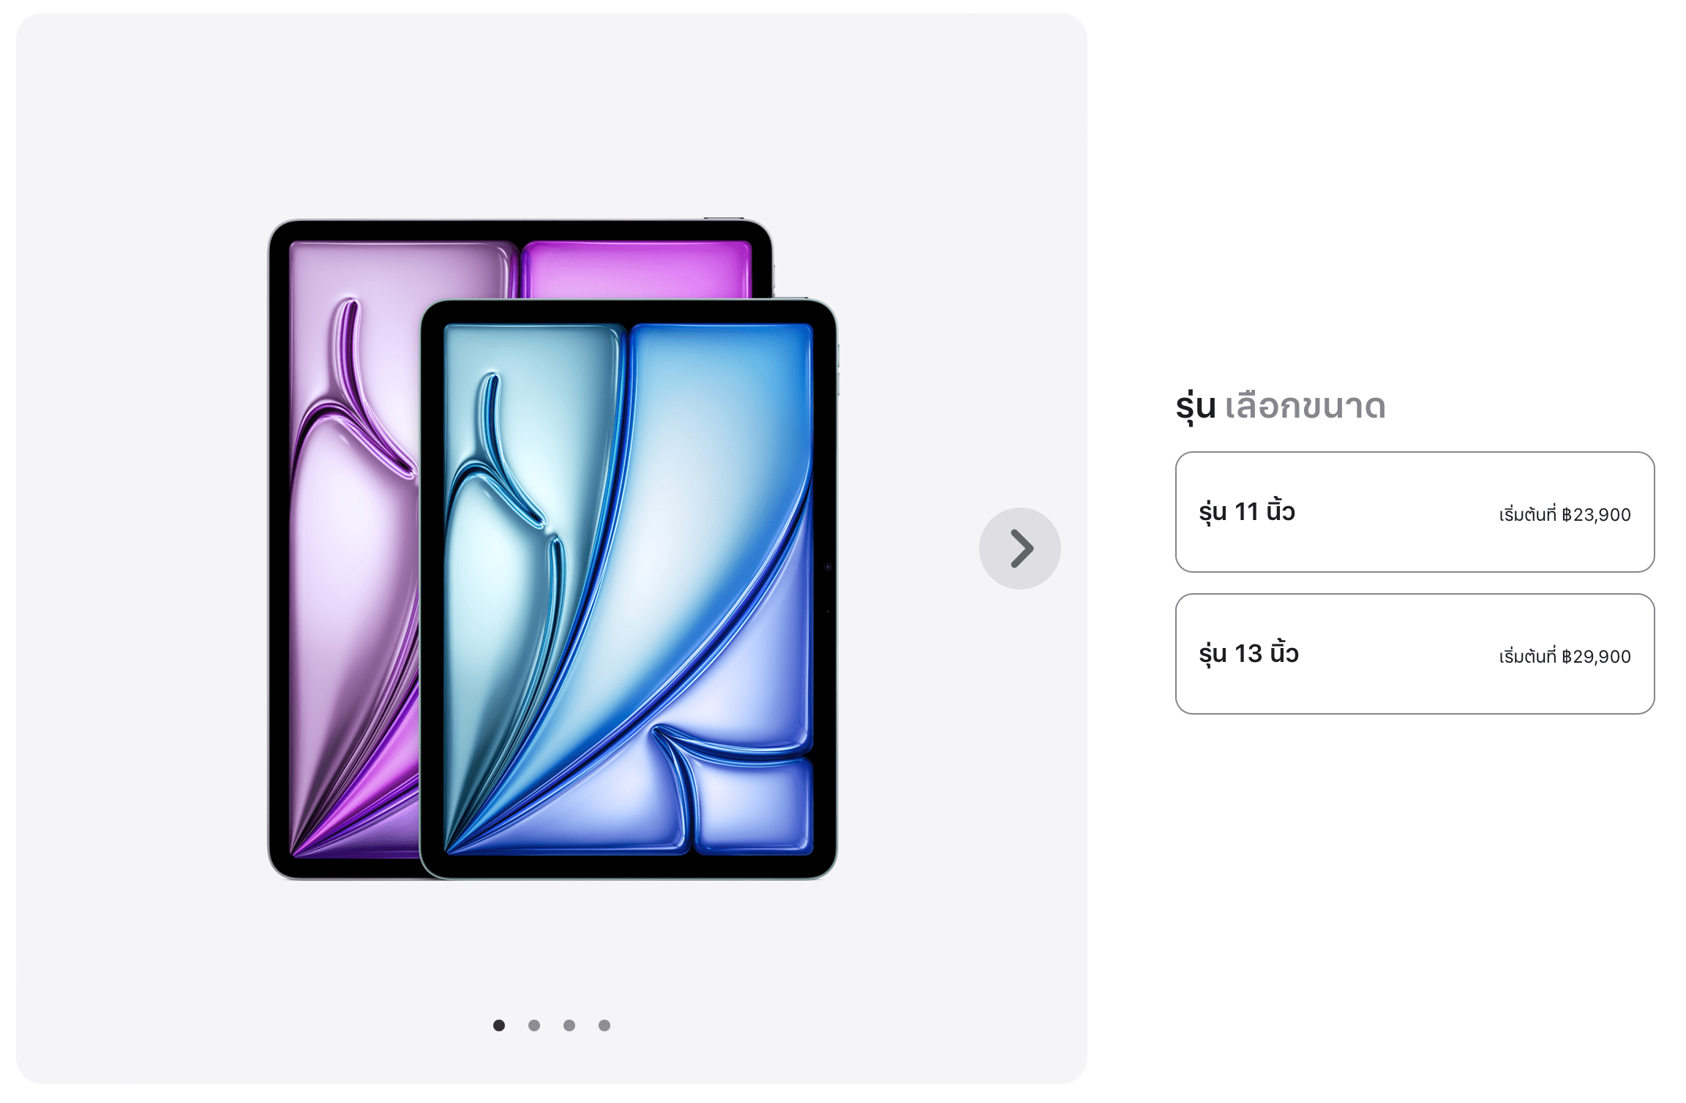Click the เริ่มต้นที่ ฿23,900 price text

coord(1565,514)
